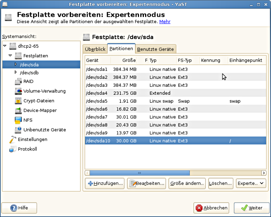Open the Benutzte Geräte tab
Image resolution: width=271 pixels, height=217 pixels.
[155, 49]
